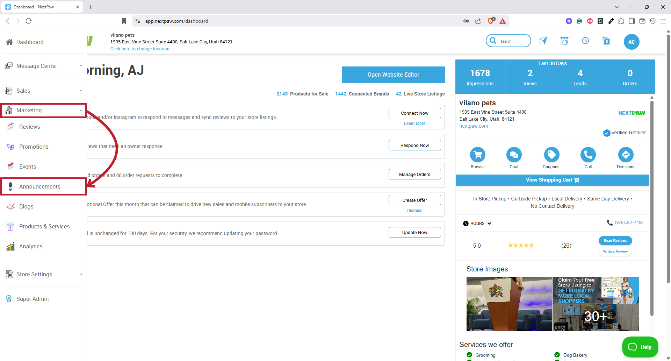Open the browser tab list chevron

(x=616, y=7)
